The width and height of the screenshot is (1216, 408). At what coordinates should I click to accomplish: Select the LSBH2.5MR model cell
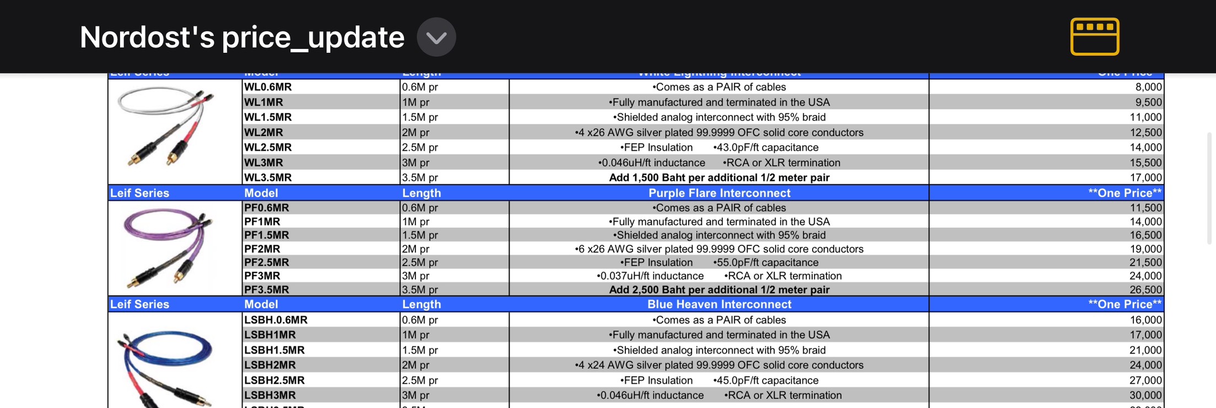321,381
